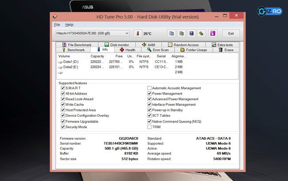The image size is (288, 181).
Task: Open the Folder Usage tab
Action: tap(194, 50)
